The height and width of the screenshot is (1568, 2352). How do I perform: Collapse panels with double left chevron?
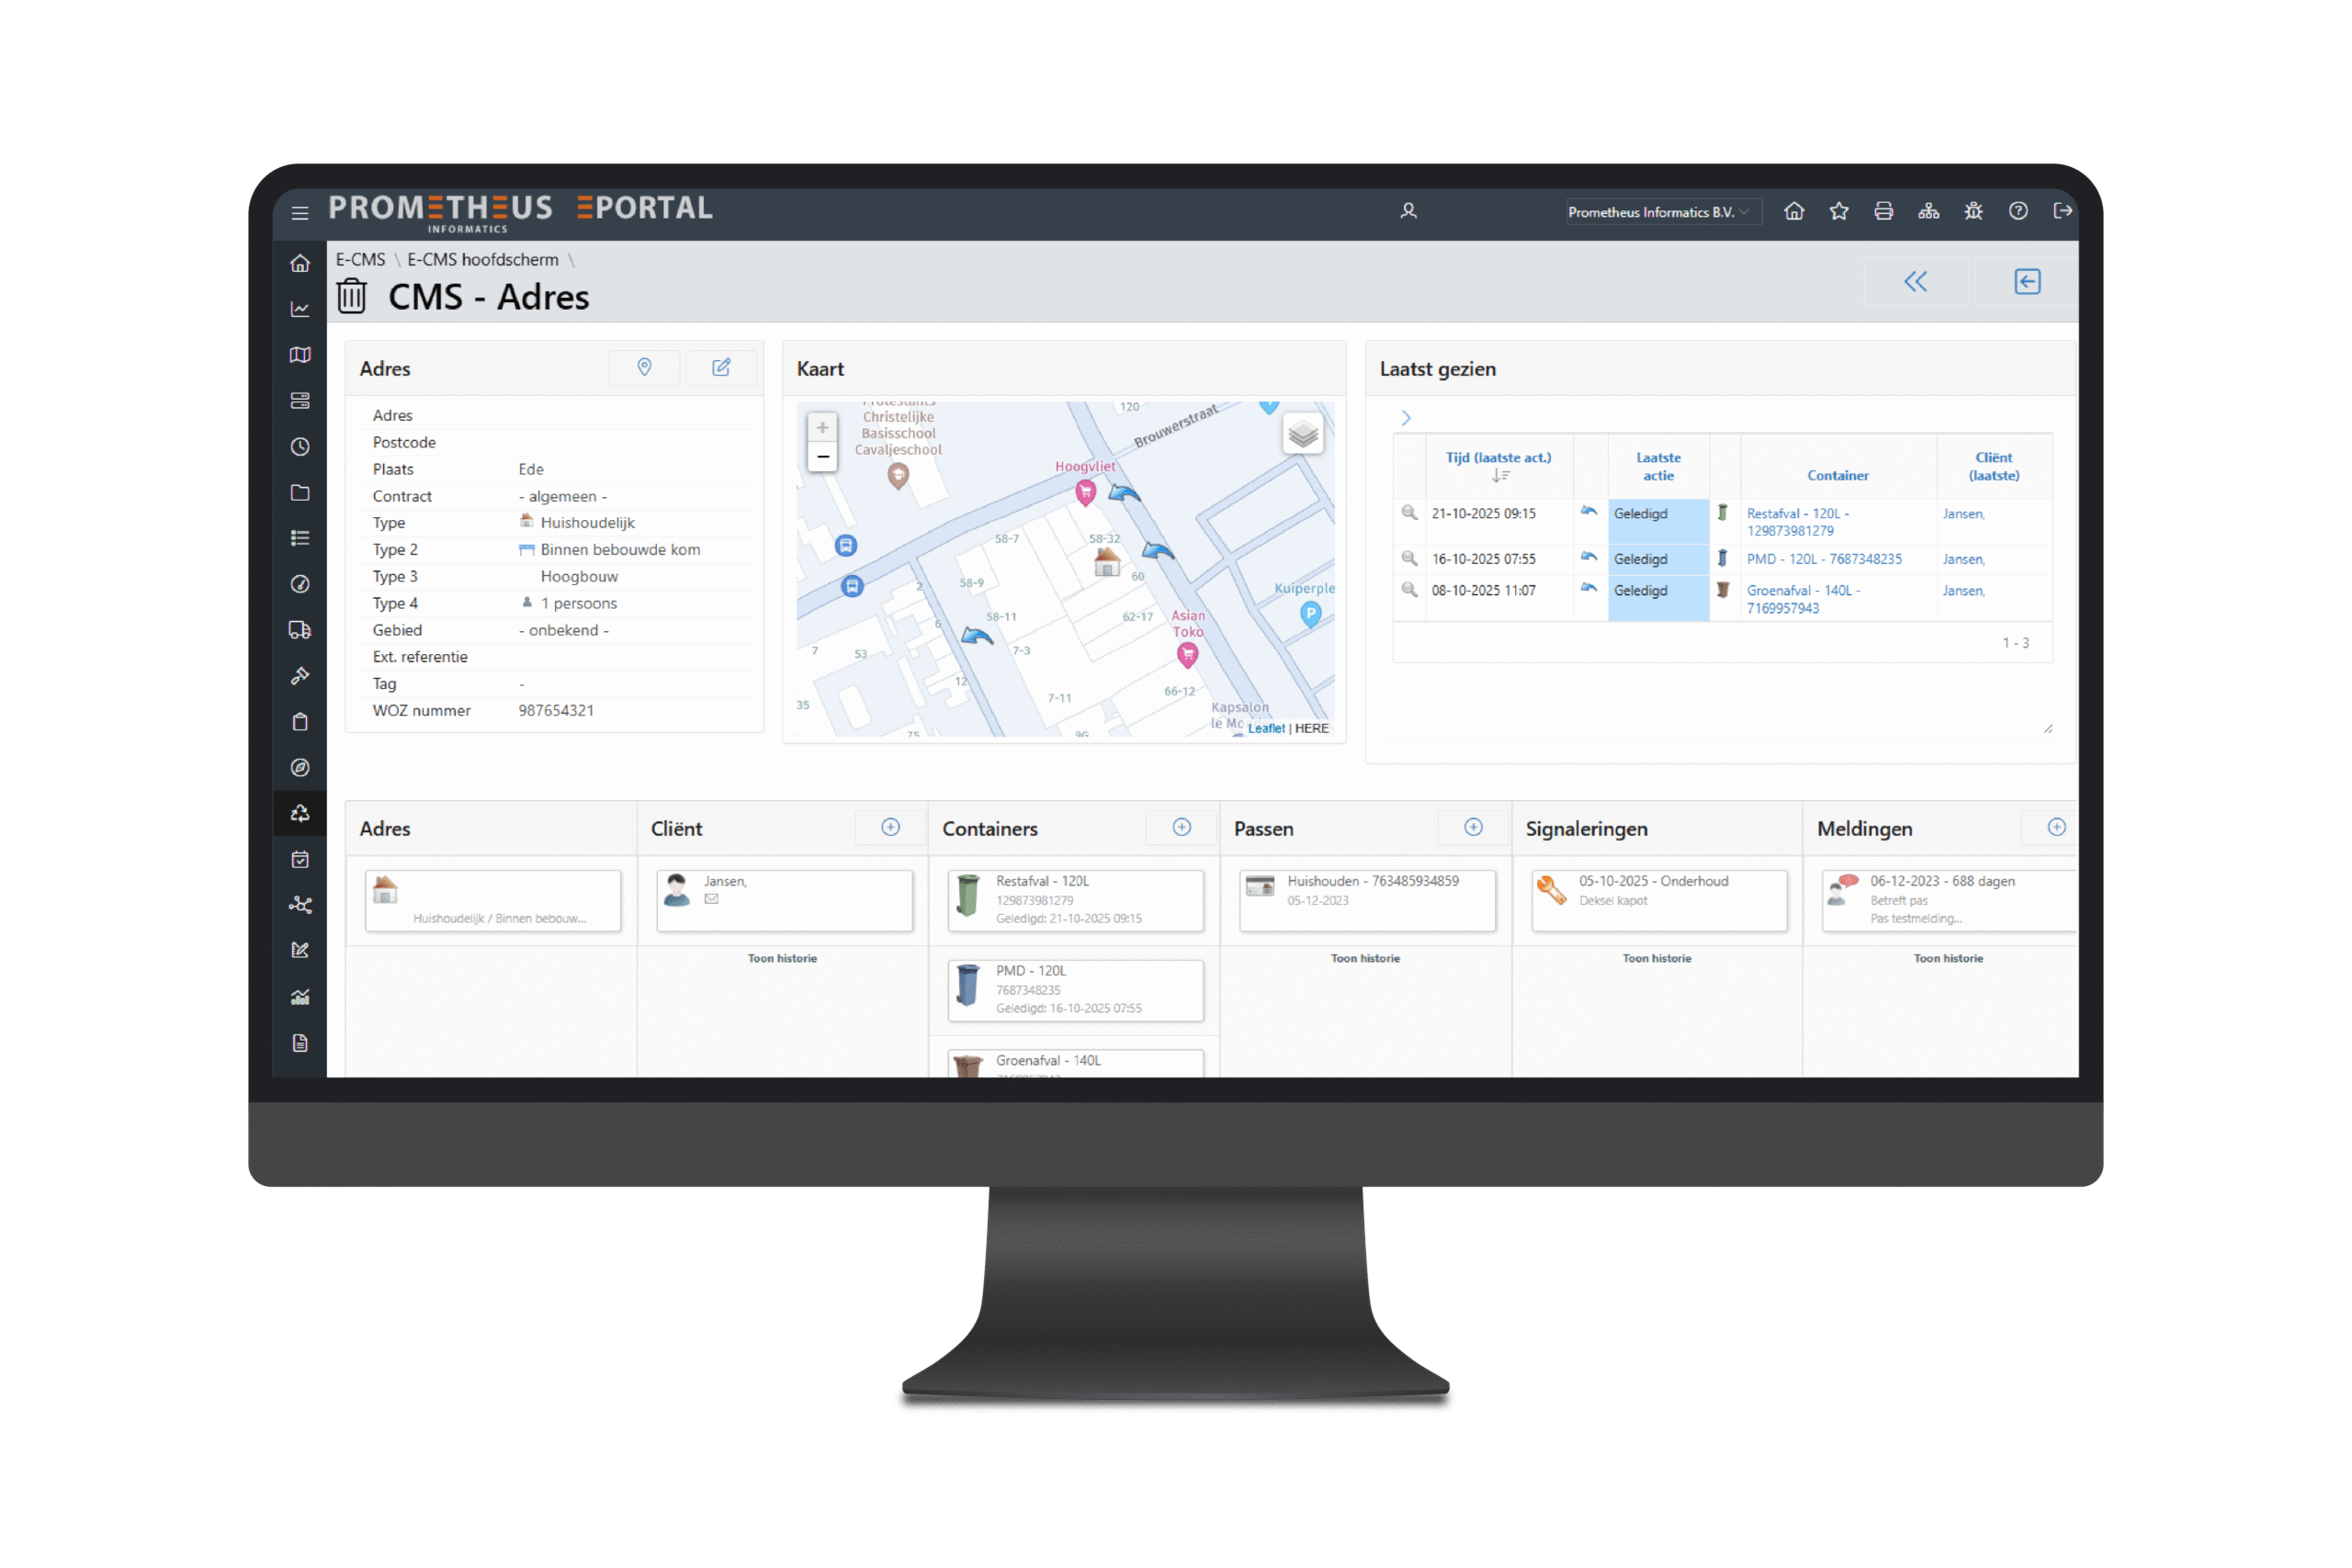coord(1915,282)
